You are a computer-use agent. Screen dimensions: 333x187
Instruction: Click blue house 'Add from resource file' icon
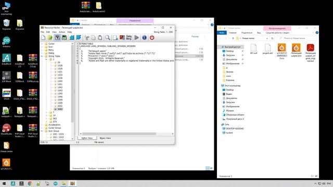click(x=72, y=37)
